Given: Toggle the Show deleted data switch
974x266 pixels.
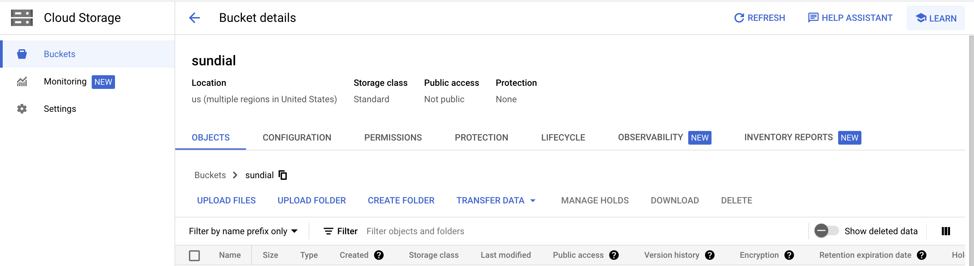Looking at the screenshot, I should tap(826, 231).
